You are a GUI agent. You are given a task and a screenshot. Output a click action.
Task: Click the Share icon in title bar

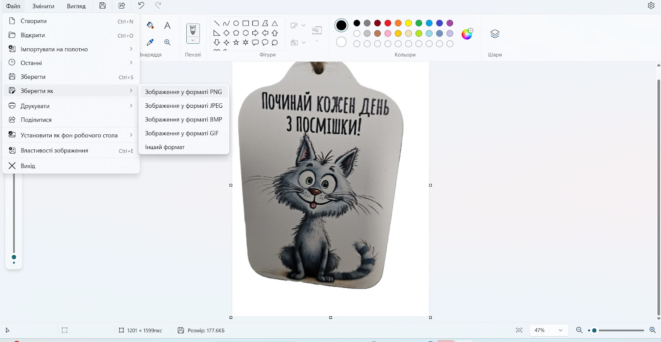pyautogui.click(x=122, y=6)
